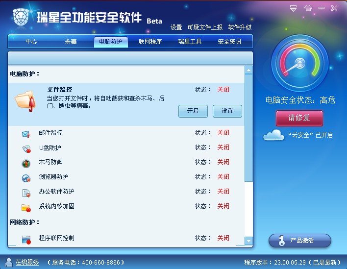Image resolution: width=347 pixels, height=269 pixels.
Task: Select the 电脑防护 tab
Action: (x=111, y=42)
